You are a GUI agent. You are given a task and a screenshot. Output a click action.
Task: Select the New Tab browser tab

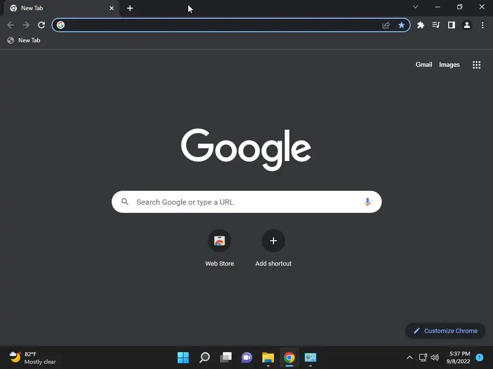[x=62, y=8]
